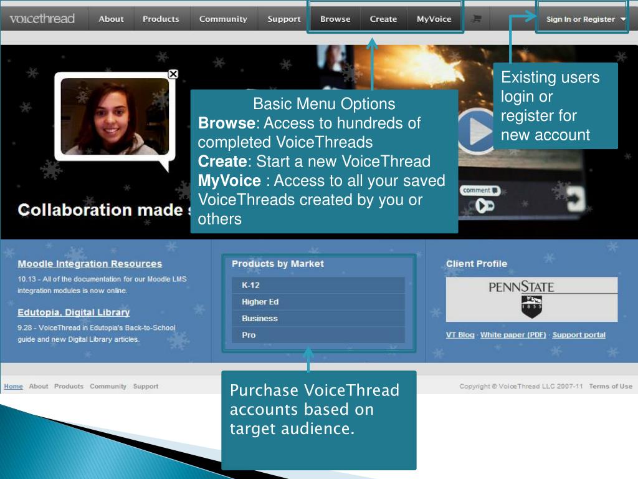The height and width of the screenshot is (479, 638).
Task: Open the Support menu in top bar
Action: (283, 19)
